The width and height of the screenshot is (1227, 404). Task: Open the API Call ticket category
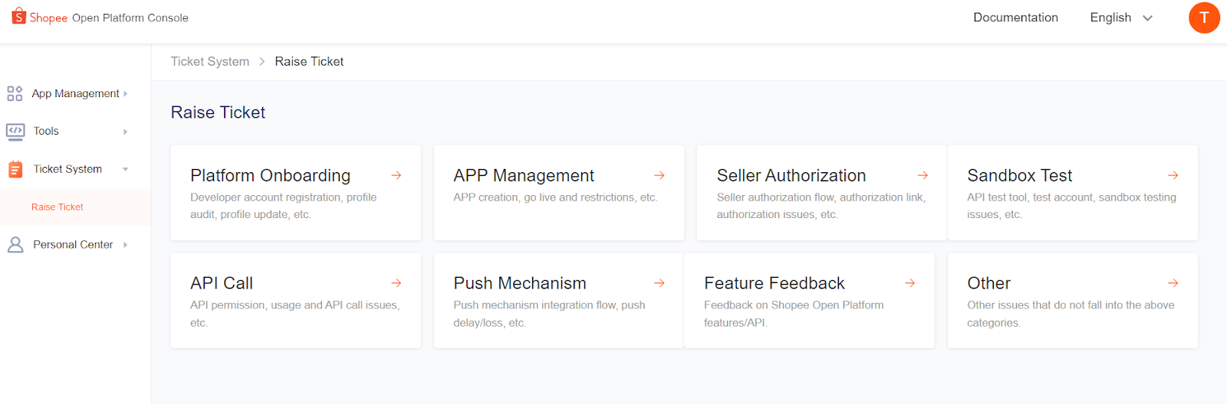coord(295,301)
